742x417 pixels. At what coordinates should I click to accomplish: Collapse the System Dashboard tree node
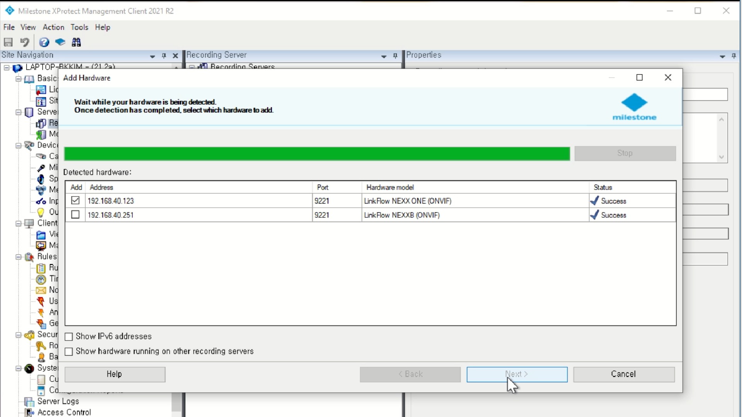18,368
